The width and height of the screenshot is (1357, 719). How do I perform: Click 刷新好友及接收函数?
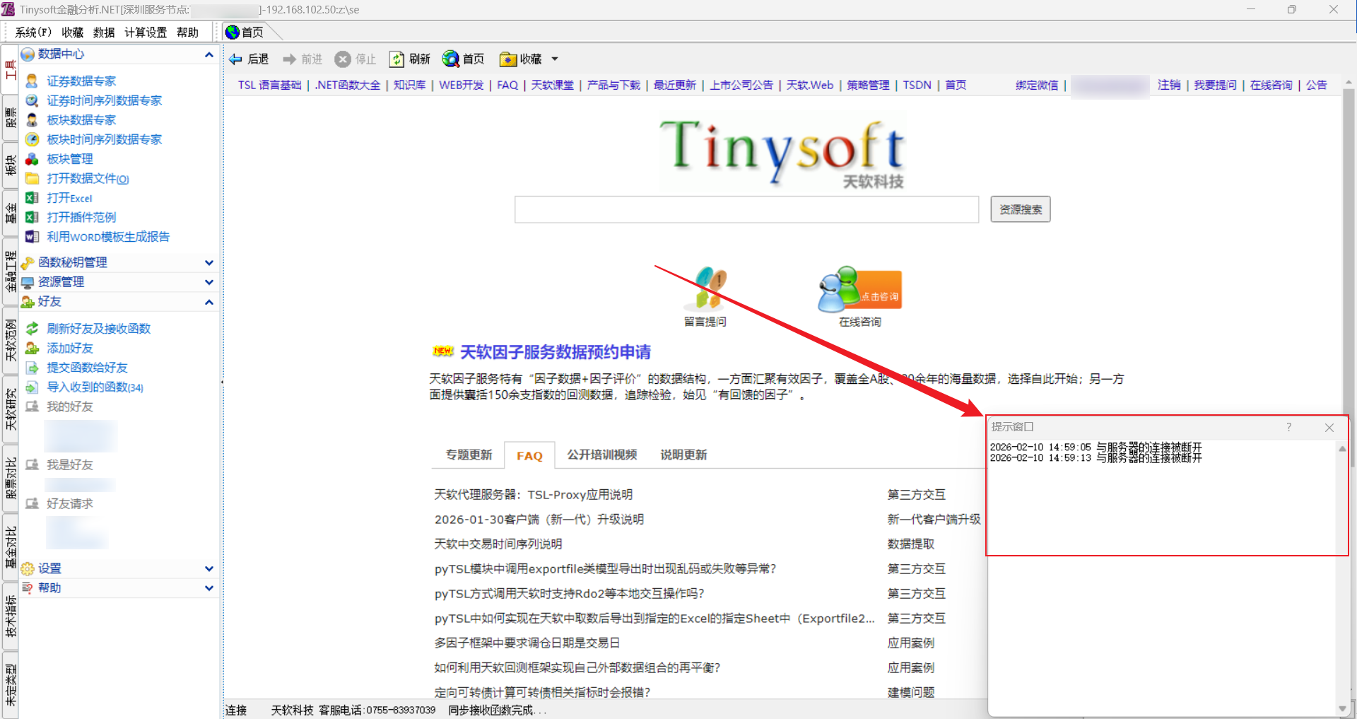point(98,329)
